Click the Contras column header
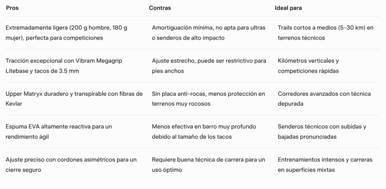This screenshot has height=189, width=386. coord(160,8)
